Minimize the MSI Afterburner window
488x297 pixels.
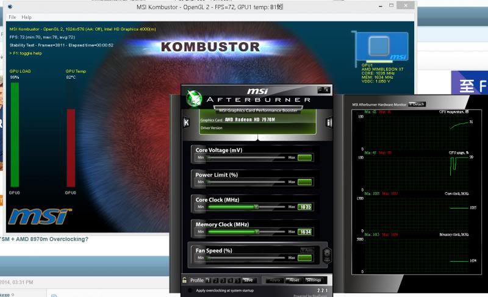click(320, 90)
